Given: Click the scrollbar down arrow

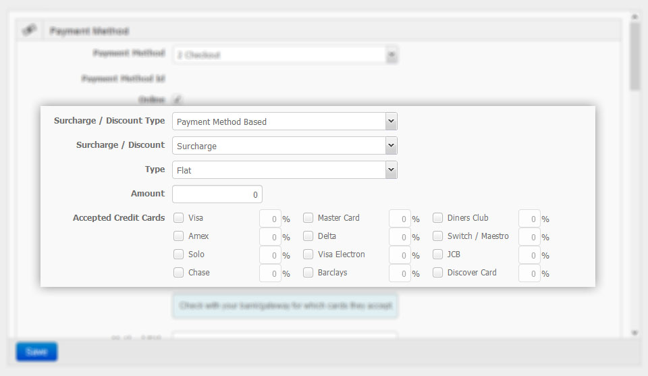Looking at the screenshot, I should coord(634,332).
